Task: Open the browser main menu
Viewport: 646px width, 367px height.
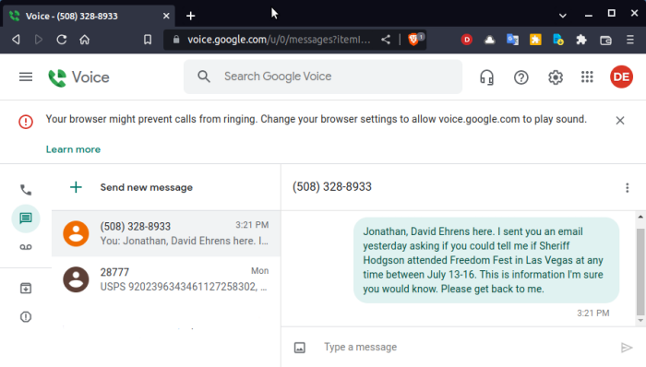Action: (630, 40)
